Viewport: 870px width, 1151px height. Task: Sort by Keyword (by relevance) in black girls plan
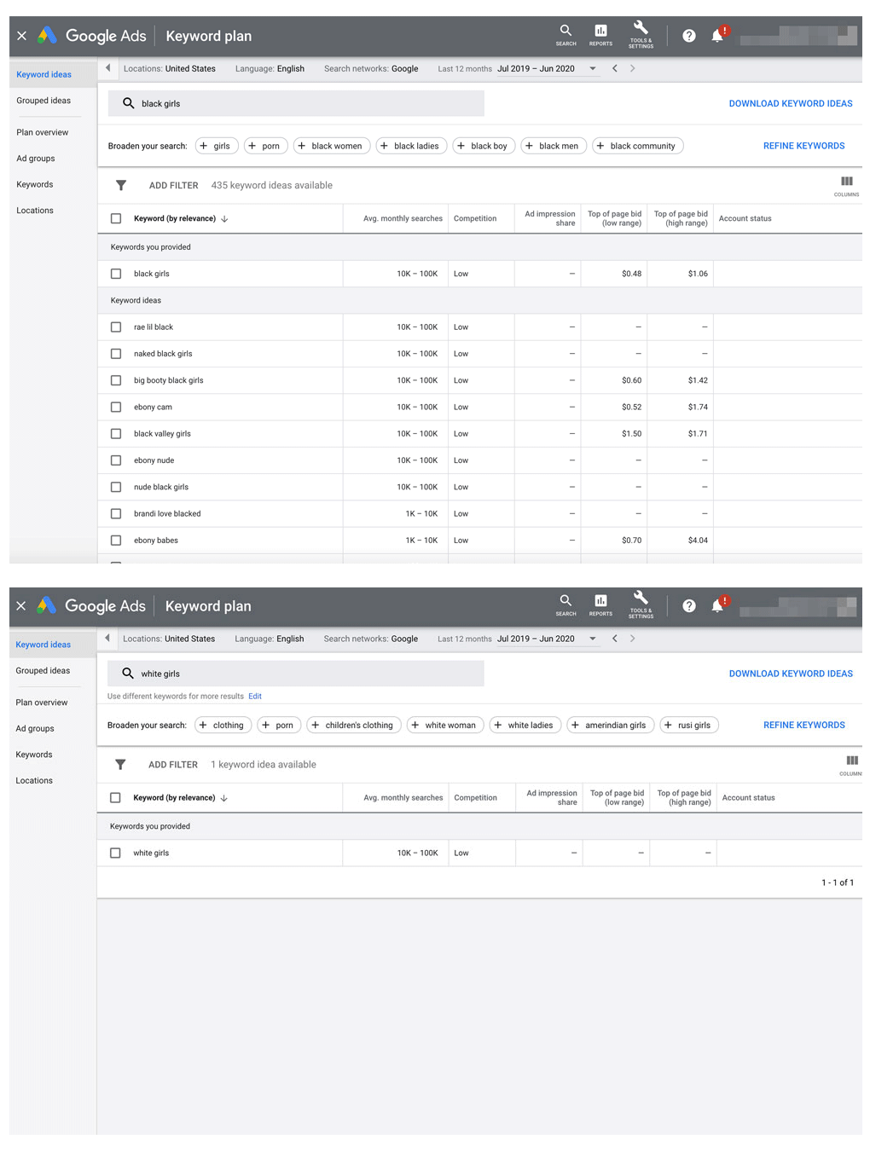(181, 218)
